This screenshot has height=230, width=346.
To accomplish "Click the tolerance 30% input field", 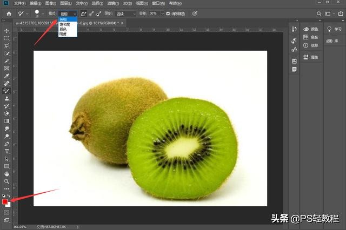I will click(x=154, y=13).
